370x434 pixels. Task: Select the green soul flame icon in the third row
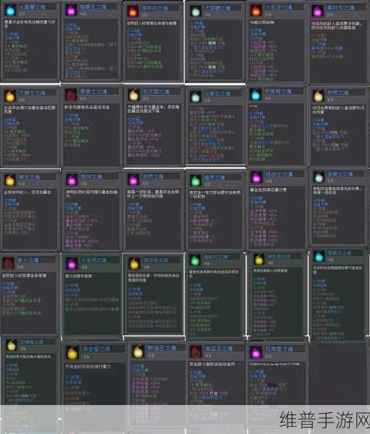point(195,180)
